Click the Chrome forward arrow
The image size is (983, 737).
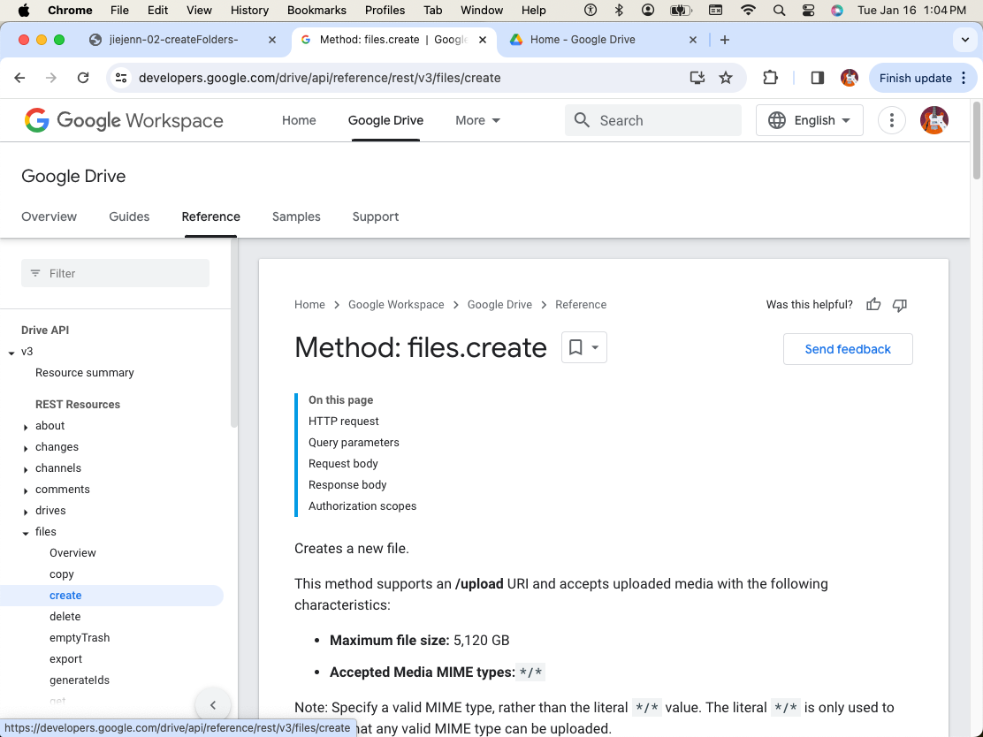(51, 78)
